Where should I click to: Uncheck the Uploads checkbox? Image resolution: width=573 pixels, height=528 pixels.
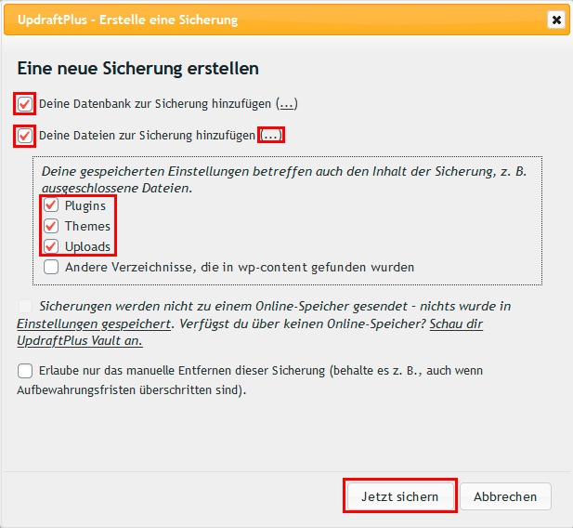tap(51, 246)
